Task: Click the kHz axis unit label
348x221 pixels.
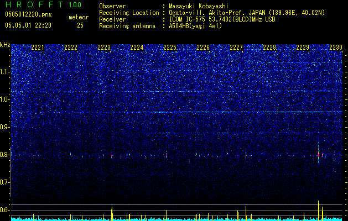Action: click(x=5, y=45)
